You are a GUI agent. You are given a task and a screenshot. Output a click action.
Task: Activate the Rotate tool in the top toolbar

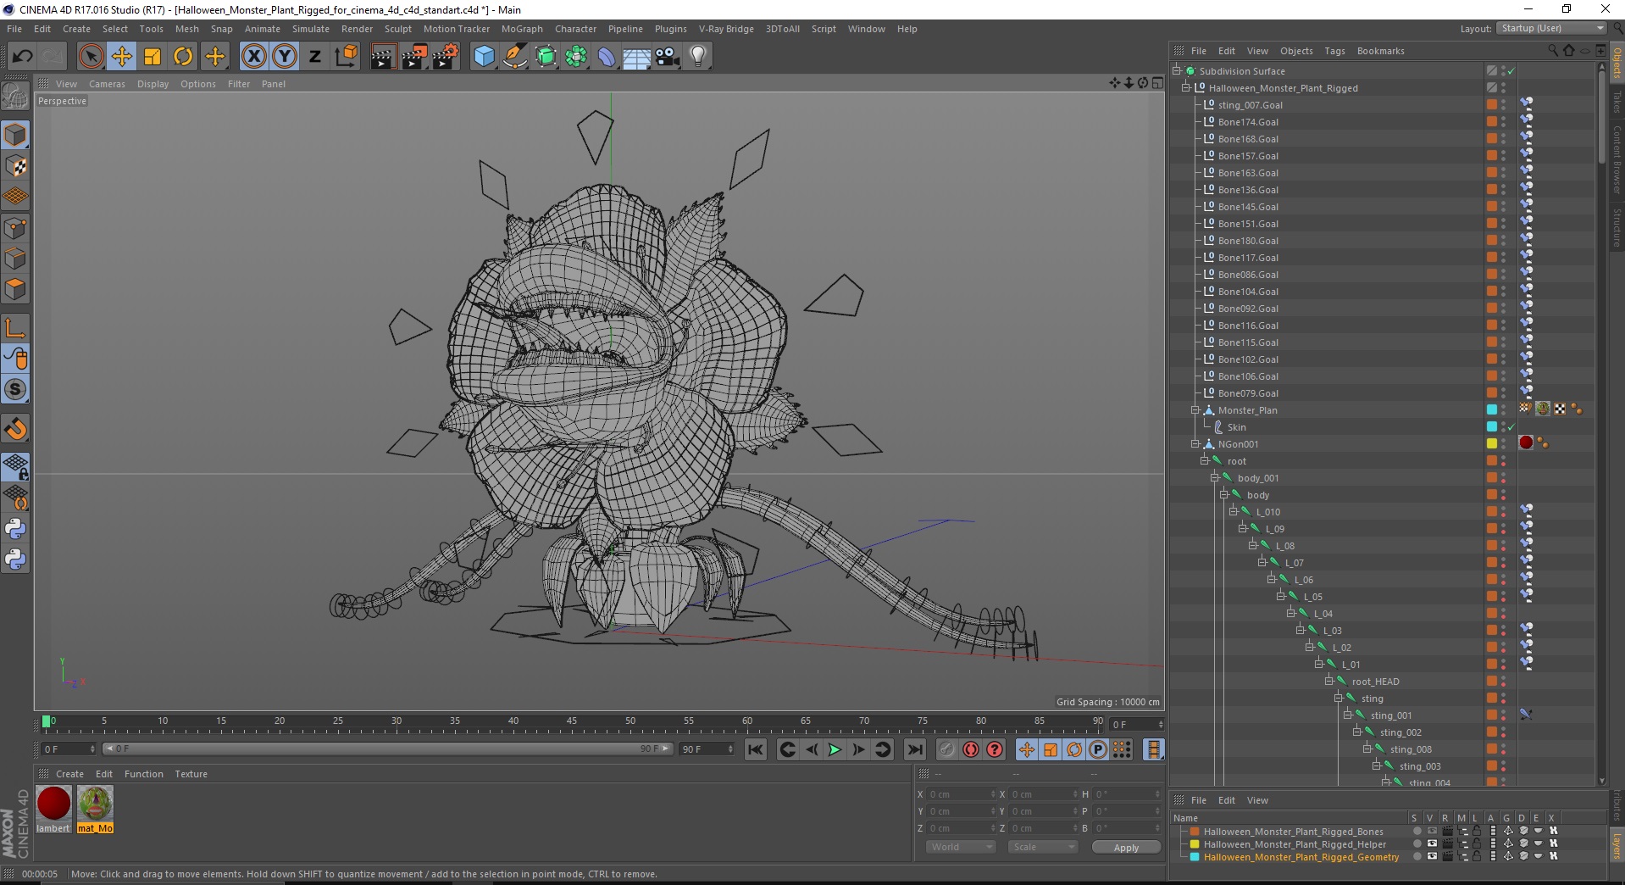pos(183,57)
